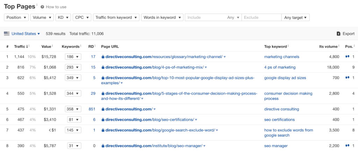Image resolution: width=358 pixels, height=151 pixels.
Task: Click the How to use help icon
Action: (42, 7)
